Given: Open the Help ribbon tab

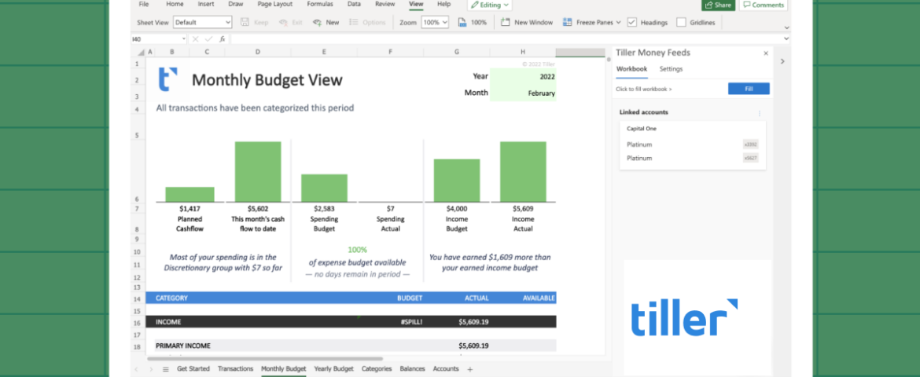Looking at the screenshot, I should tap(444, 4).
